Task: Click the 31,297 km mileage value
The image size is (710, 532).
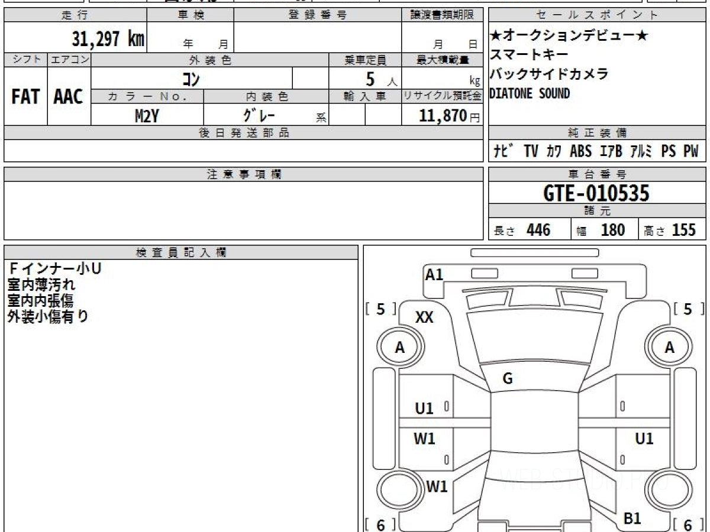Action: coord(108,39)
